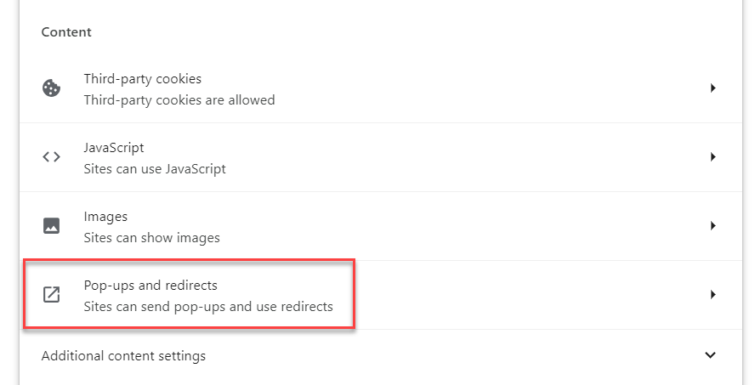Expand Additional content settings chevron
This screenshot has height=385, width=755.
(711, 355)
